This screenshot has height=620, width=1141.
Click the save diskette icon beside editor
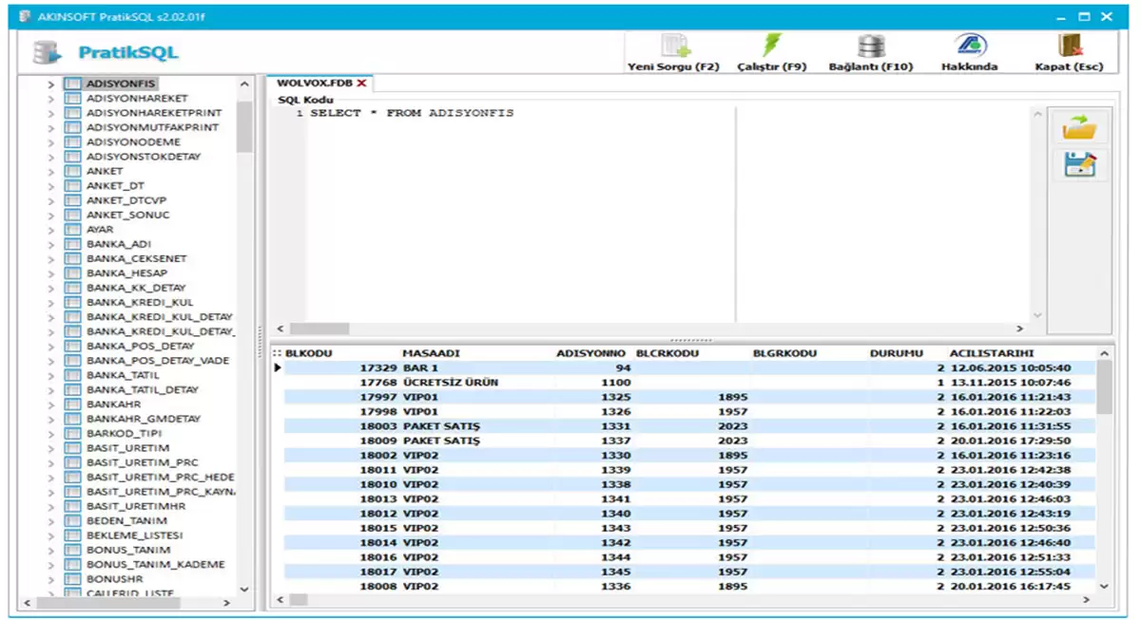[1079, 165]
